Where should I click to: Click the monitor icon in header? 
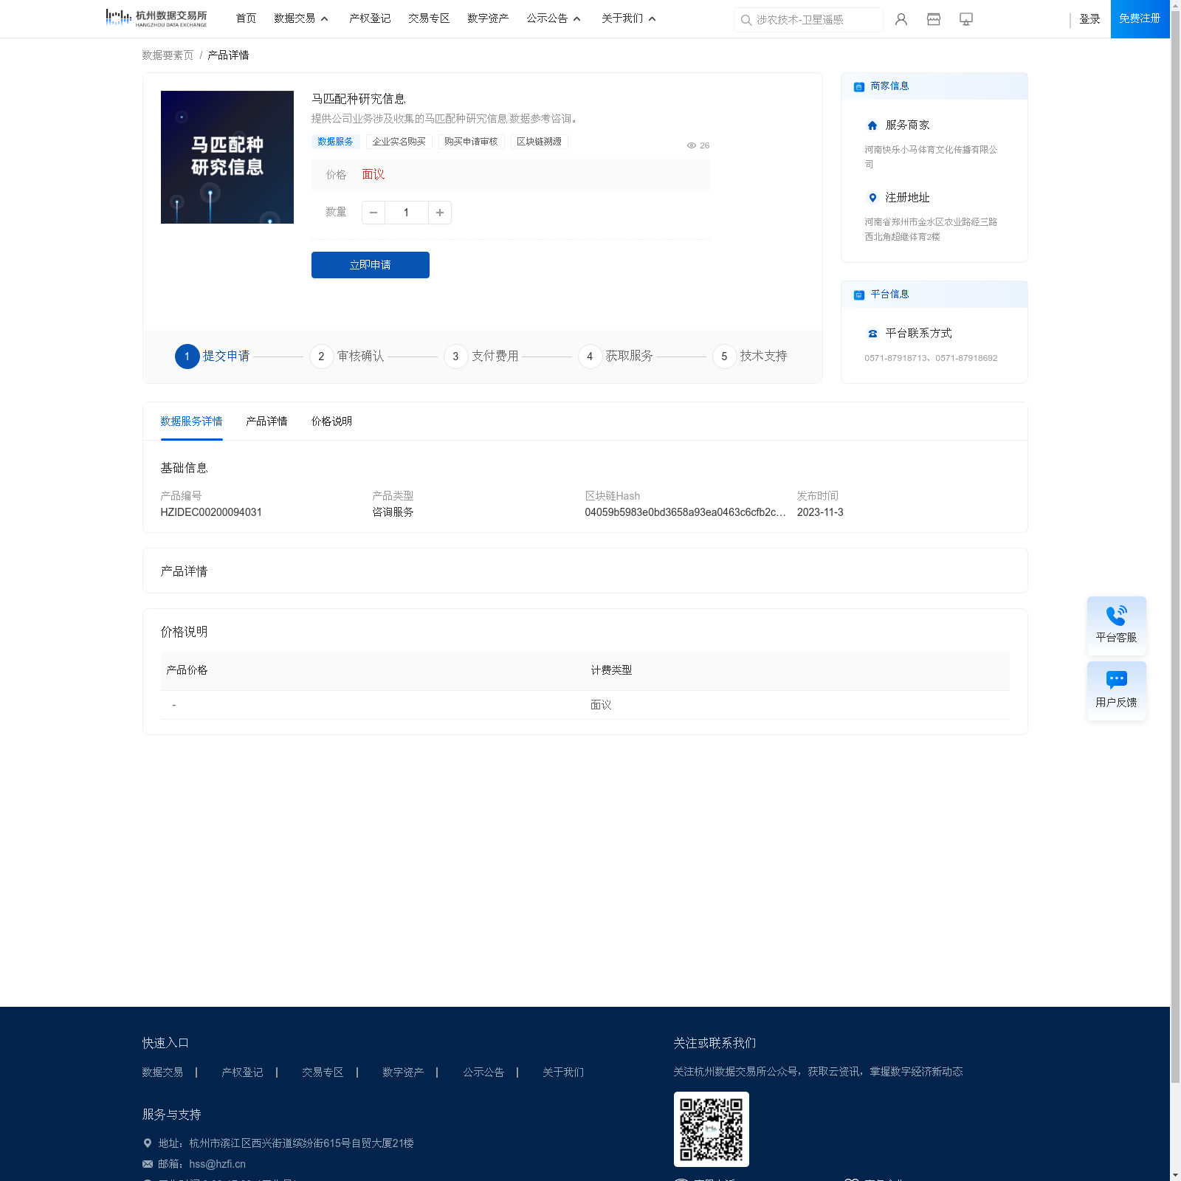pyautogui.click(x=965, y=19)
